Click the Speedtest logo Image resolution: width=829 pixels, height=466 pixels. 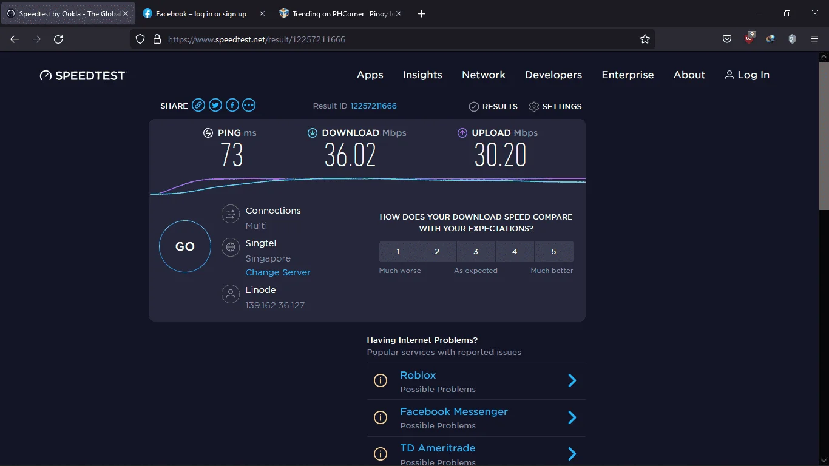pos(83,75)
